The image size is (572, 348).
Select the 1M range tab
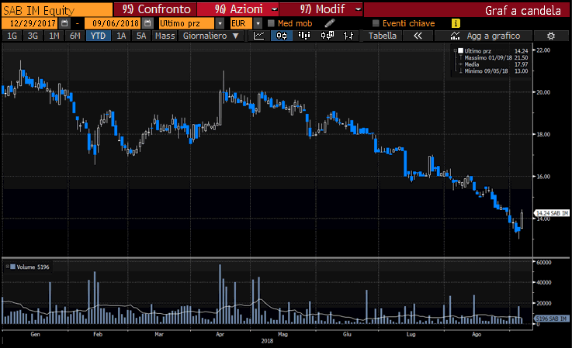point(54,36)
